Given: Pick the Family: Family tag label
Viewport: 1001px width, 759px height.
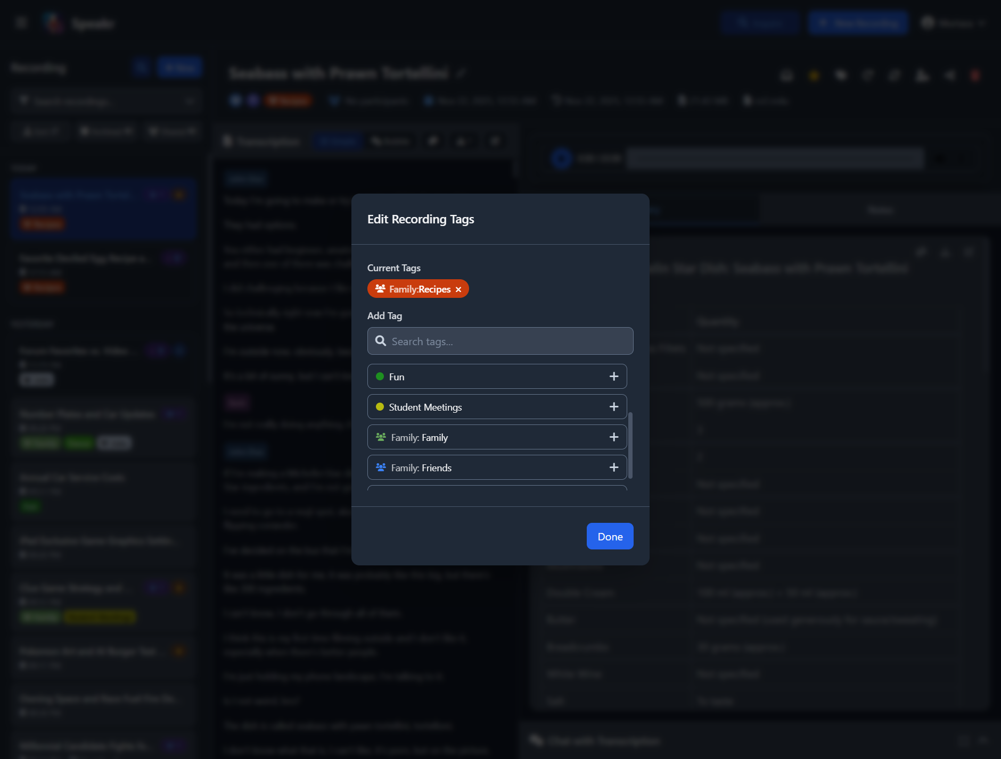Looking at the screenshot, I should [420, 438].
